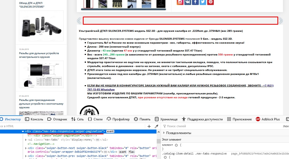The image size is (289, 159).
Task: Click the event badge on swiper-button-next
Action: (123, 152)
